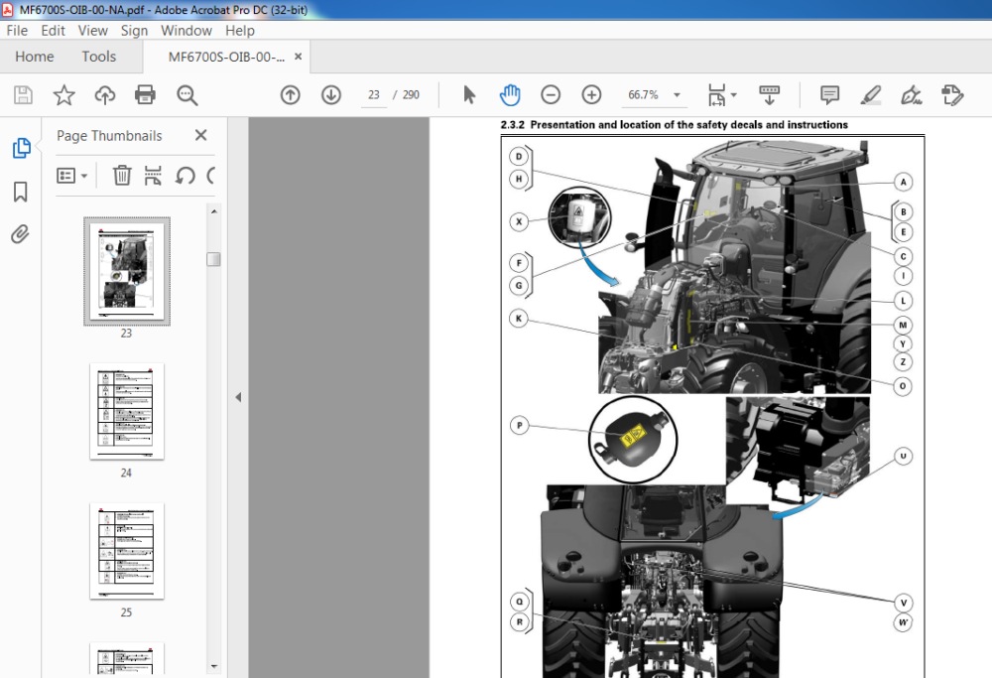Image resolution: width=992 pixels, height=678 pixels.
Task: Open the File menu
Action: point(17,31)
